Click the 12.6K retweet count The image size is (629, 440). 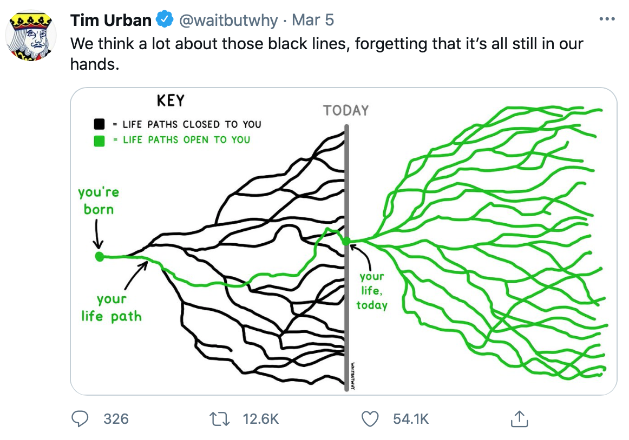click(x=261, y=419)
